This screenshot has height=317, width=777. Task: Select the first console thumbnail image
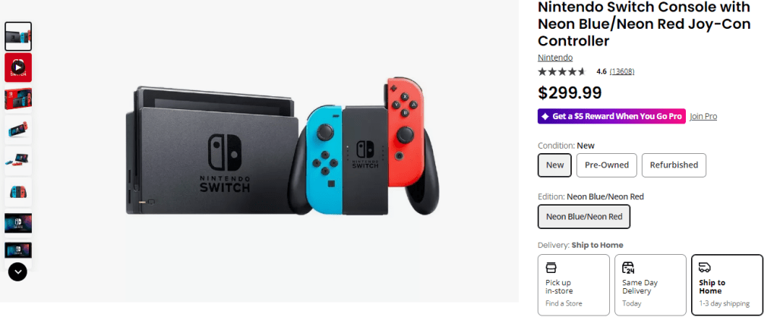coord(18,36)
